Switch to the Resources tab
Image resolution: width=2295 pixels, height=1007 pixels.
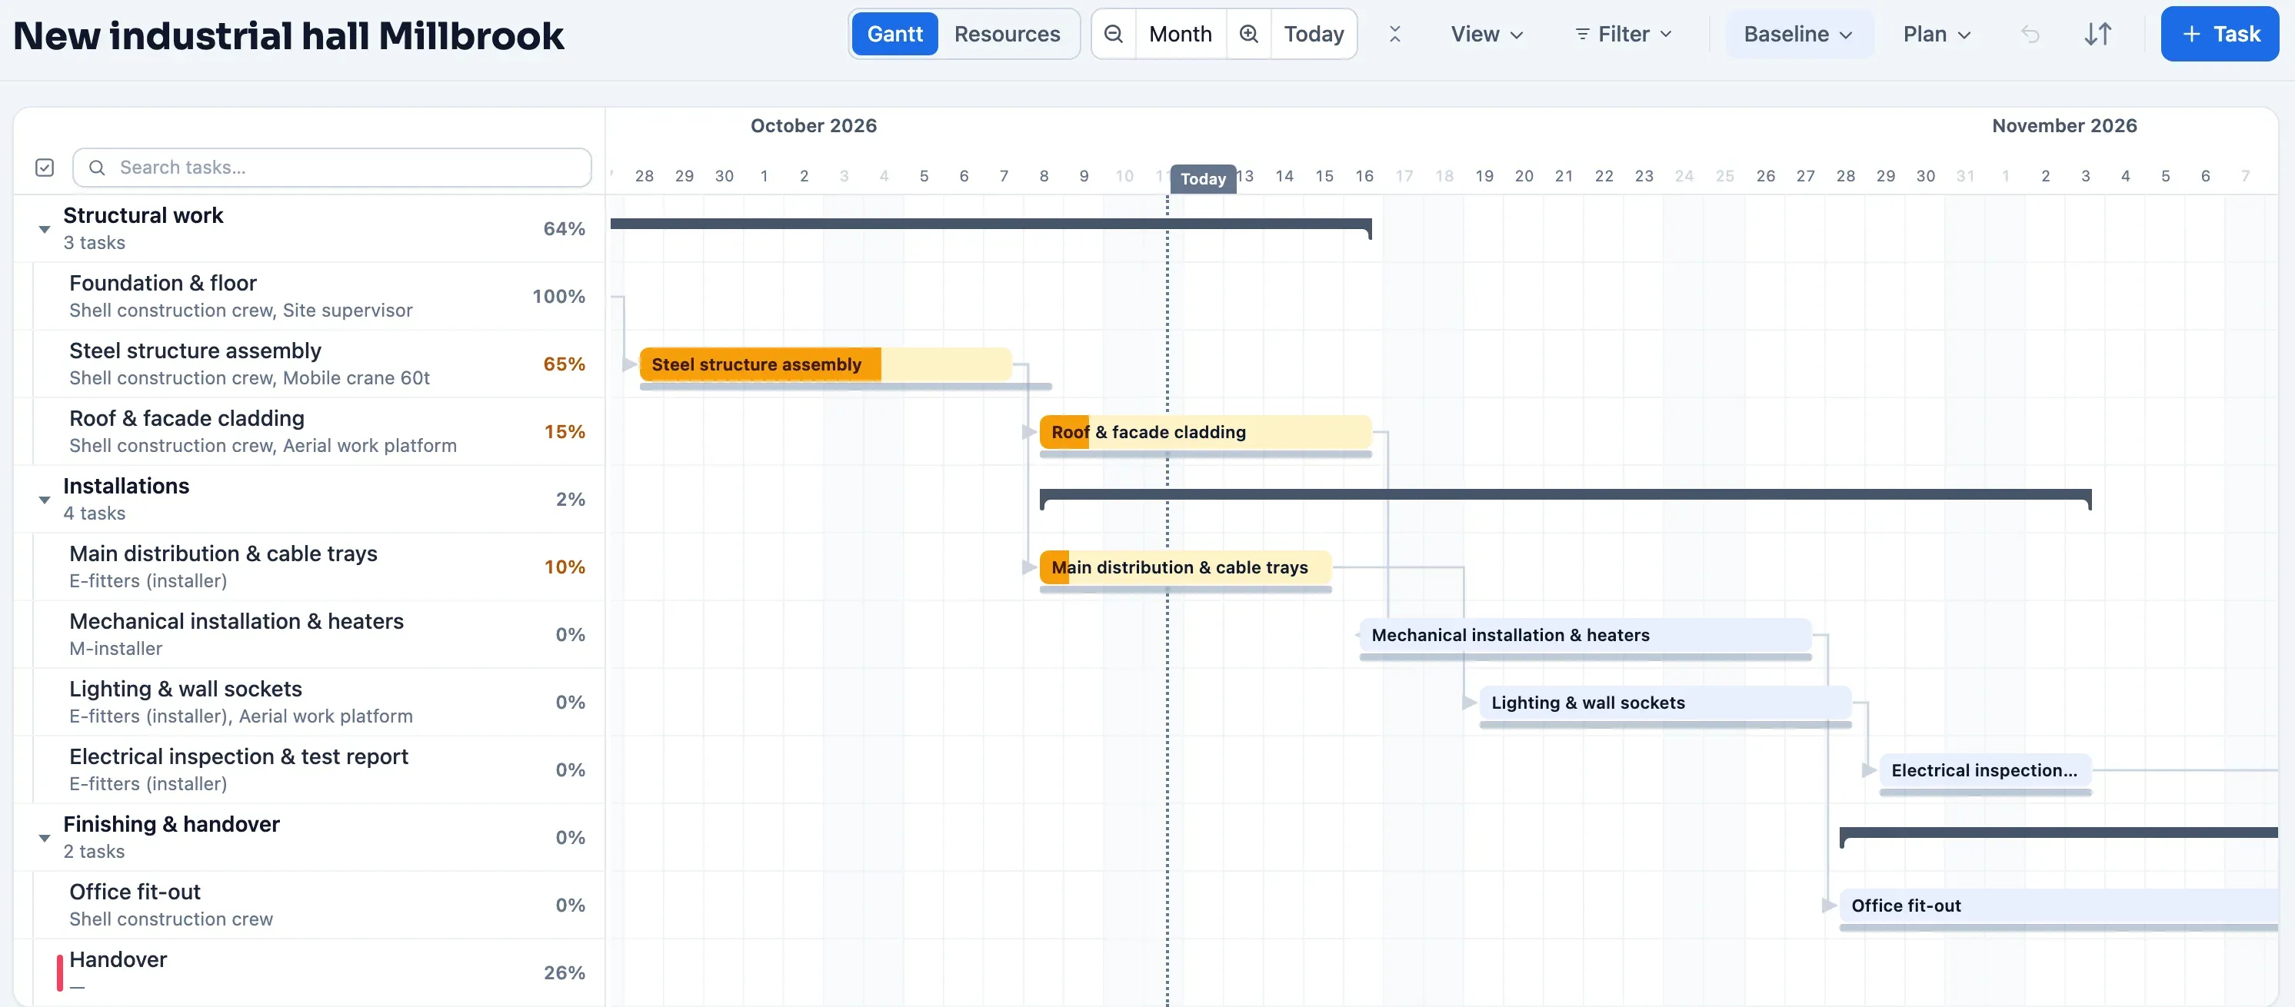point(1007,34)
